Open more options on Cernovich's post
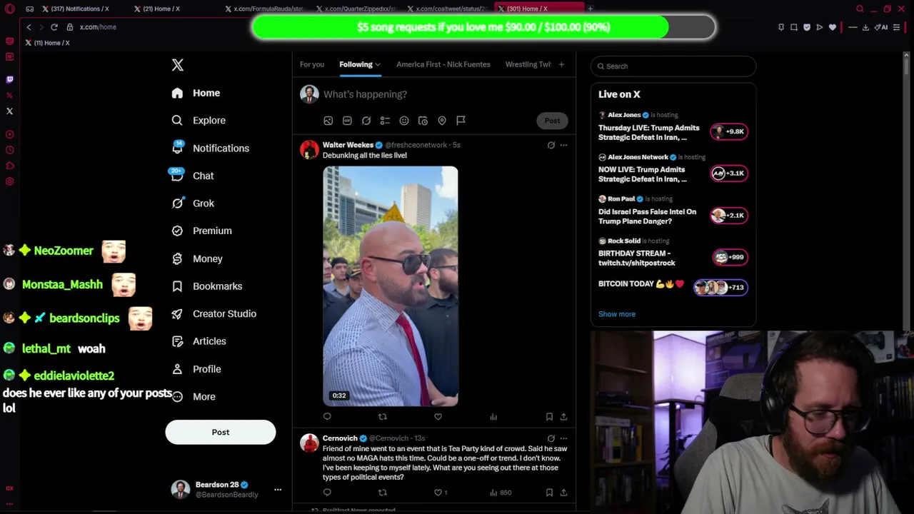This screenshot has width=914, height=514. (x=563, y=438)
